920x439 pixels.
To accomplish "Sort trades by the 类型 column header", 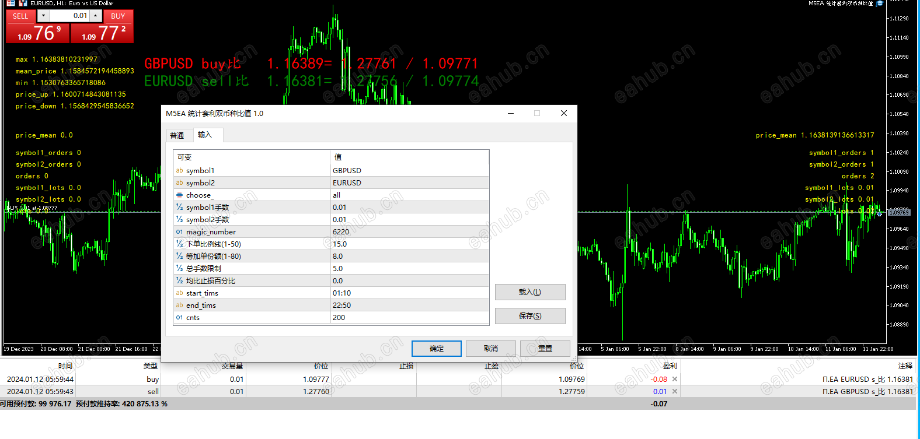I will [x=151, y=366].
